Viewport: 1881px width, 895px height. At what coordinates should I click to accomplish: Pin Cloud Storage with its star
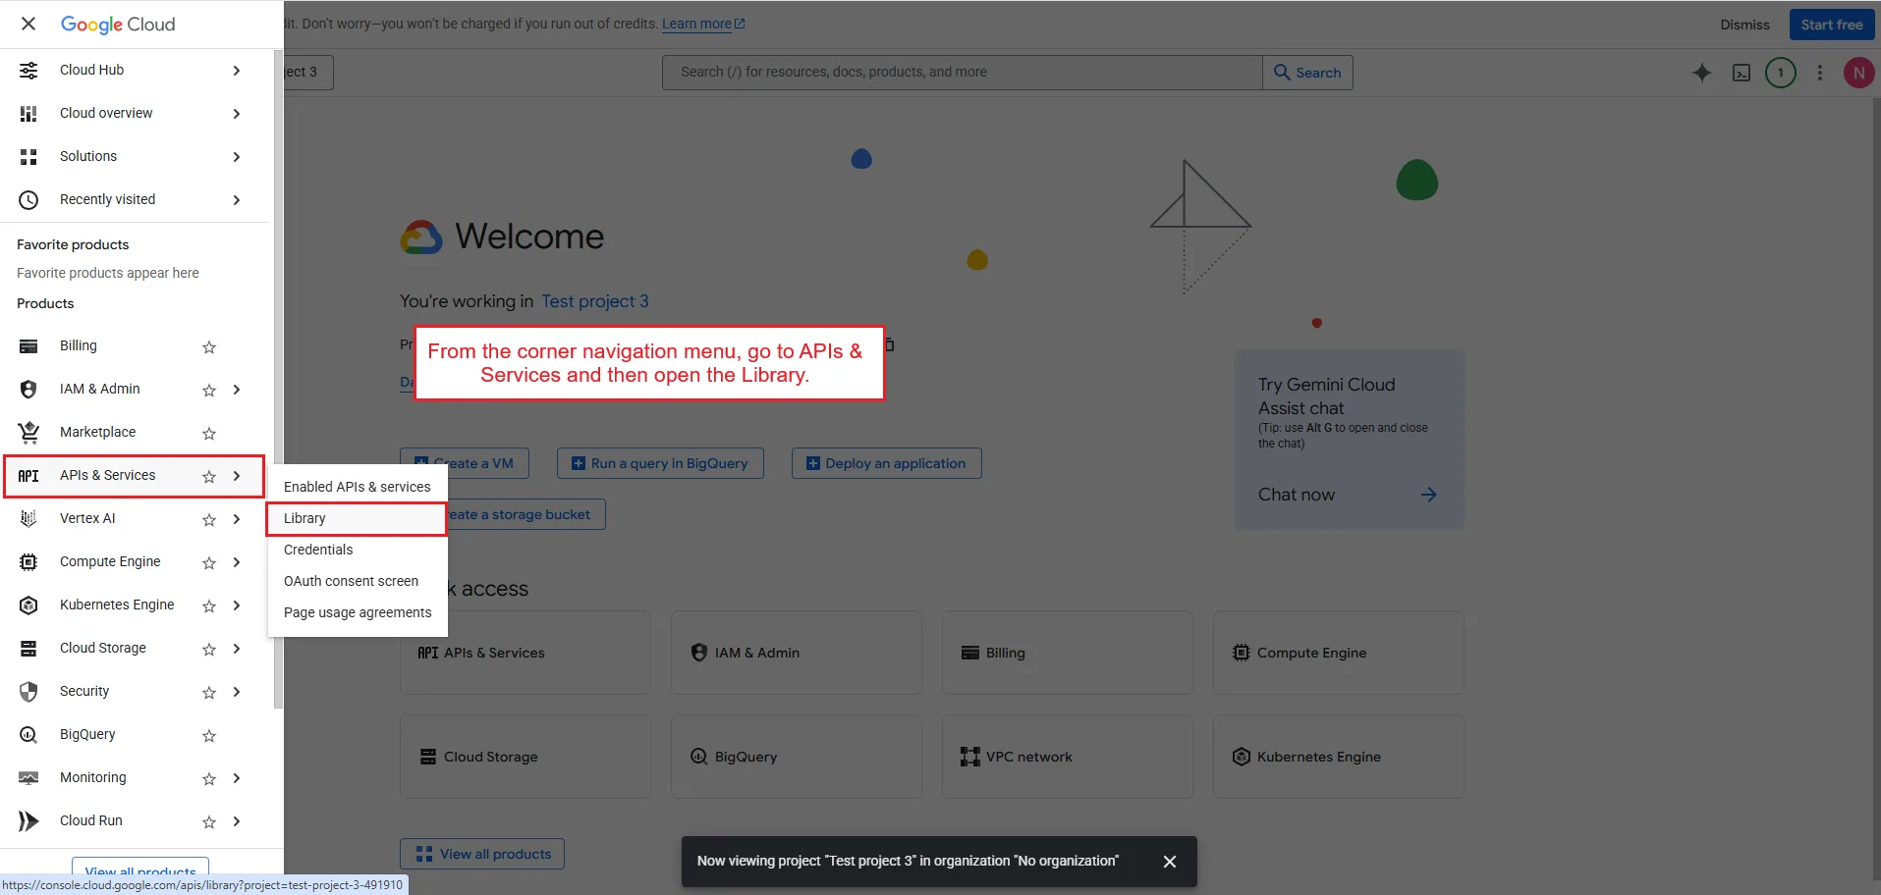click(209, 649)
